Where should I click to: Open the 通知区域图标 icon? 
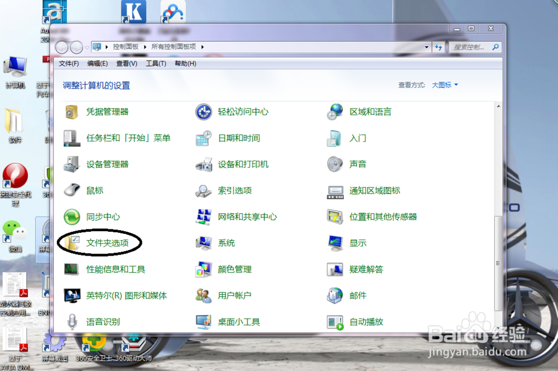pyautogui.click(x=335, y=192)
